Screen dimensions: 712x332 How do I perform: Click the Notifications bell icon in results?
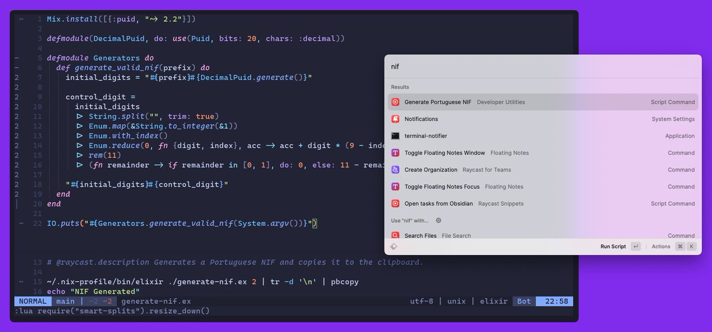coord(395,119)
